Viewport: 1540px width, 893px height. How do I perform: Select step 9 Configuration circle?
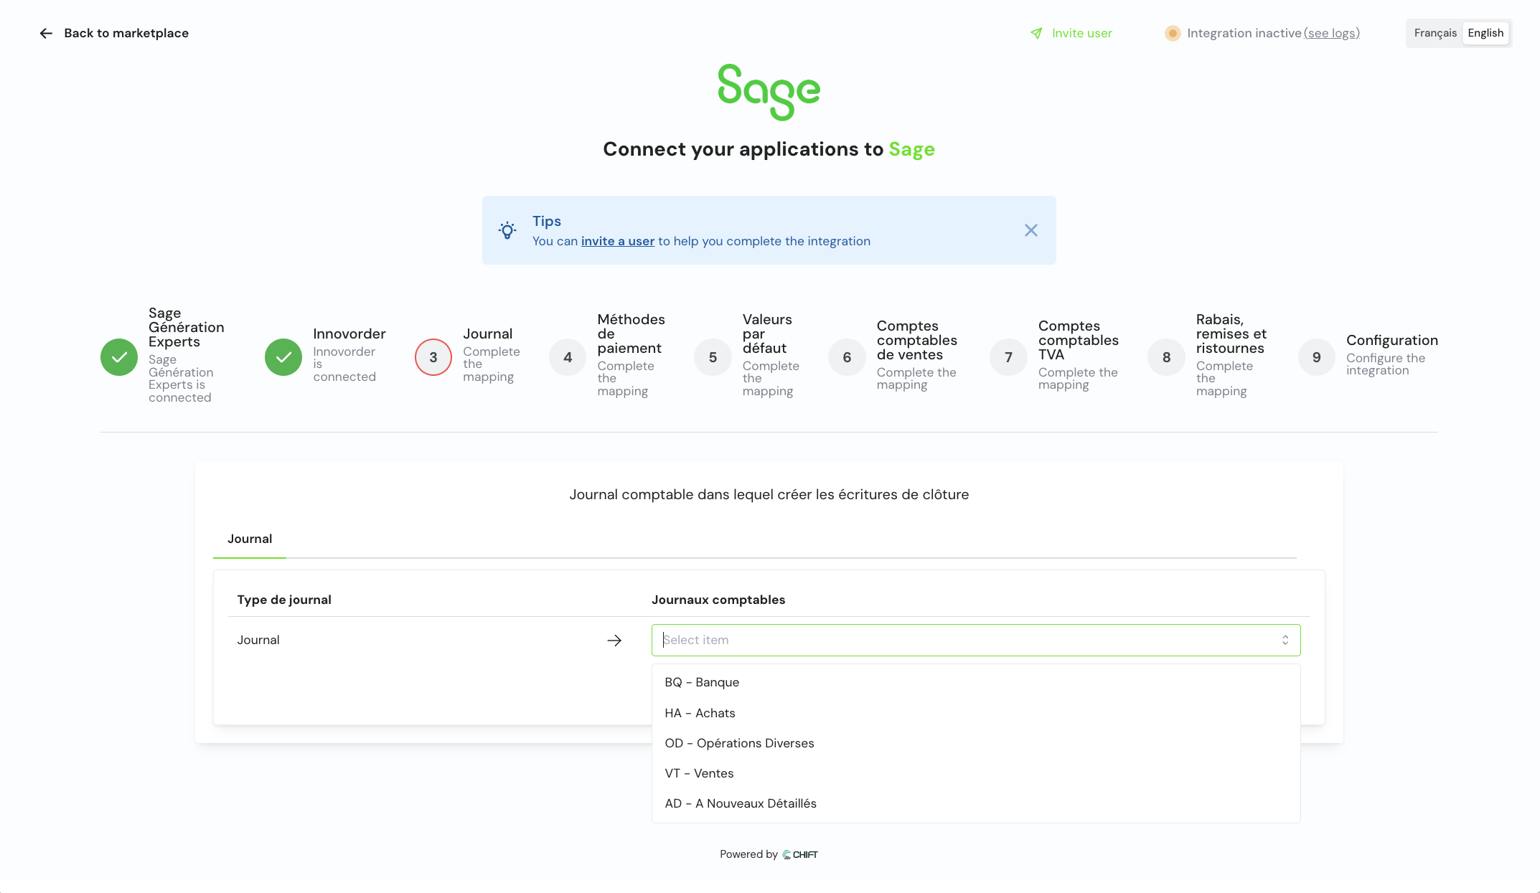tap(1317, 357)
